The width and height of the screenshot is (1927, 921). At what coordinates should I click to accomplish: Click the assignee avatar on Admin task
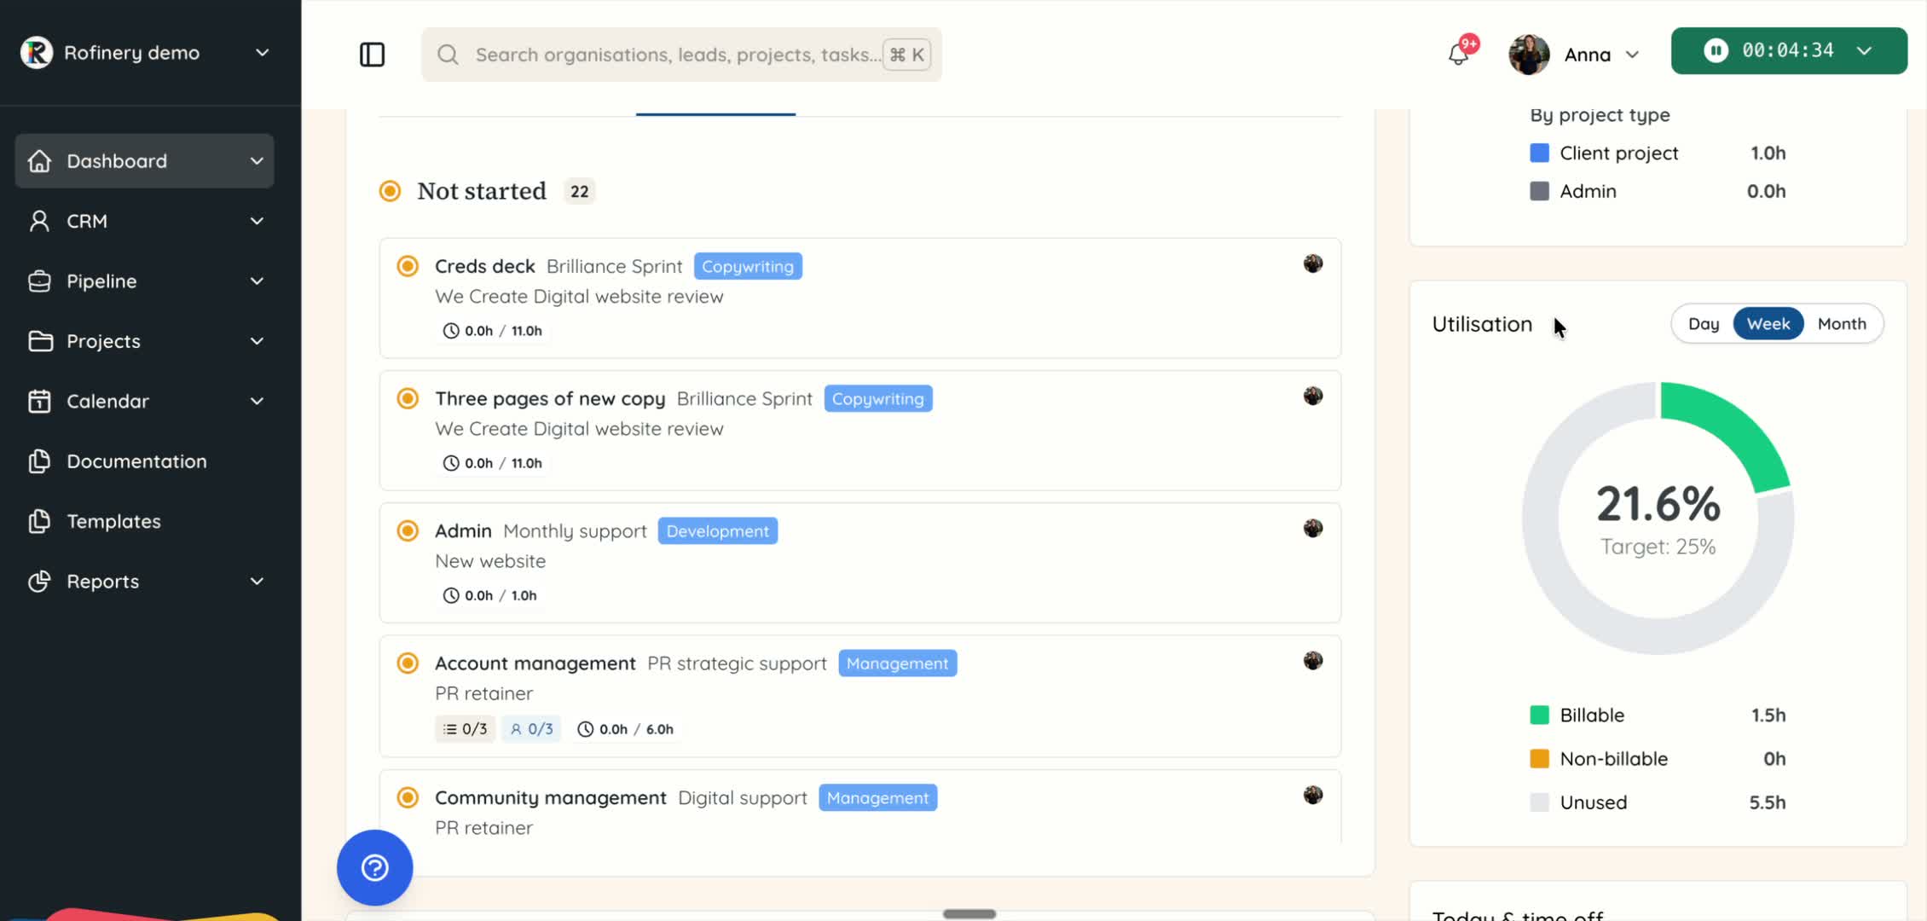click(x=1313, y=528)
